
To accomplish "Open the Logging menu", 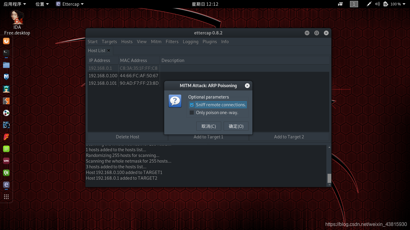I will click(191, 42).
